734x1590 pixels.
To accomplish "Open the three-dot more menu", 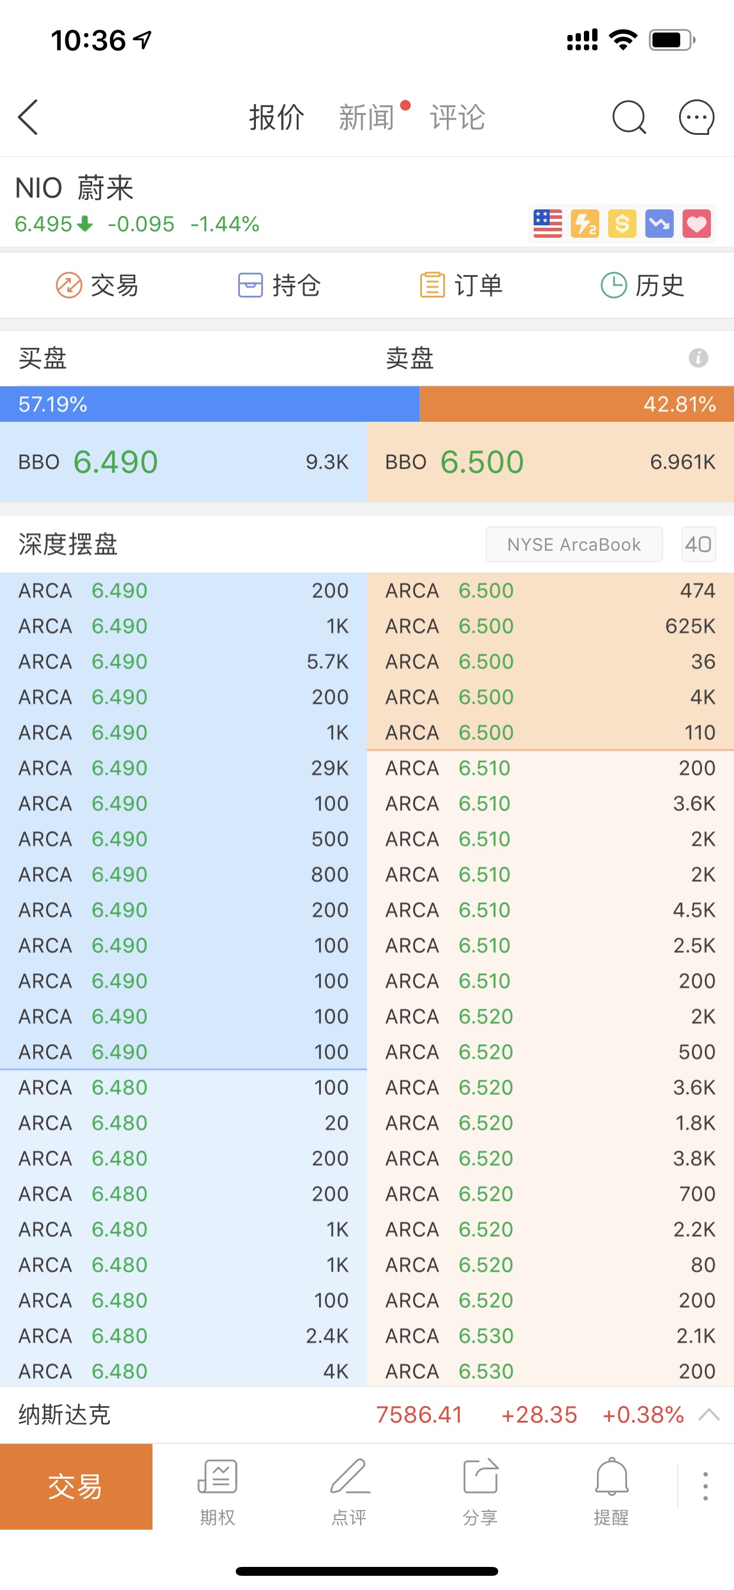I will click(705, 1486).
